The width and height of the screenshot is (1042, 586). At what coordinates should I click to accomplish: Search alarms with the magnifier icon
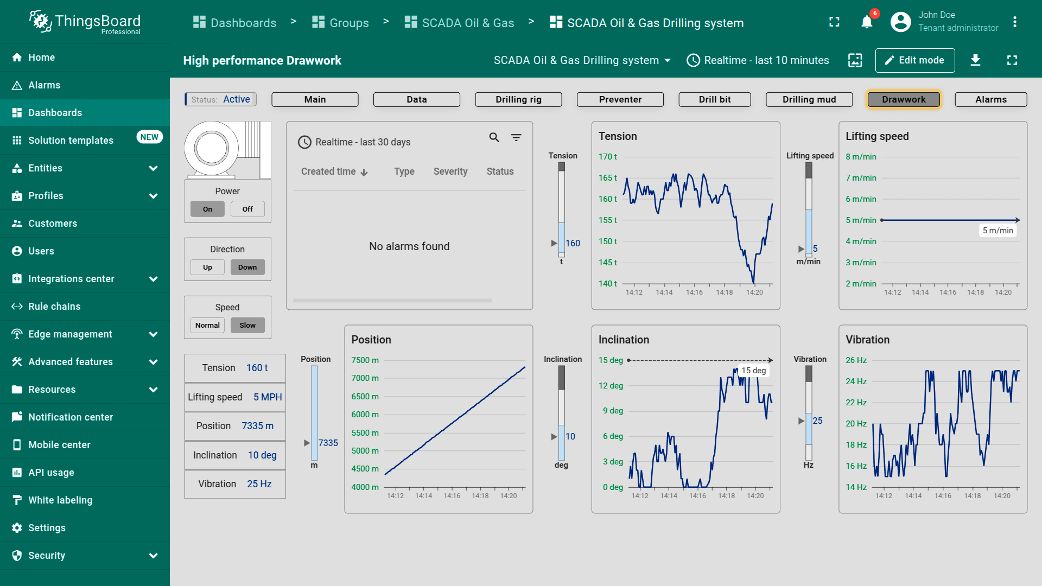click(x=494, y=138)
